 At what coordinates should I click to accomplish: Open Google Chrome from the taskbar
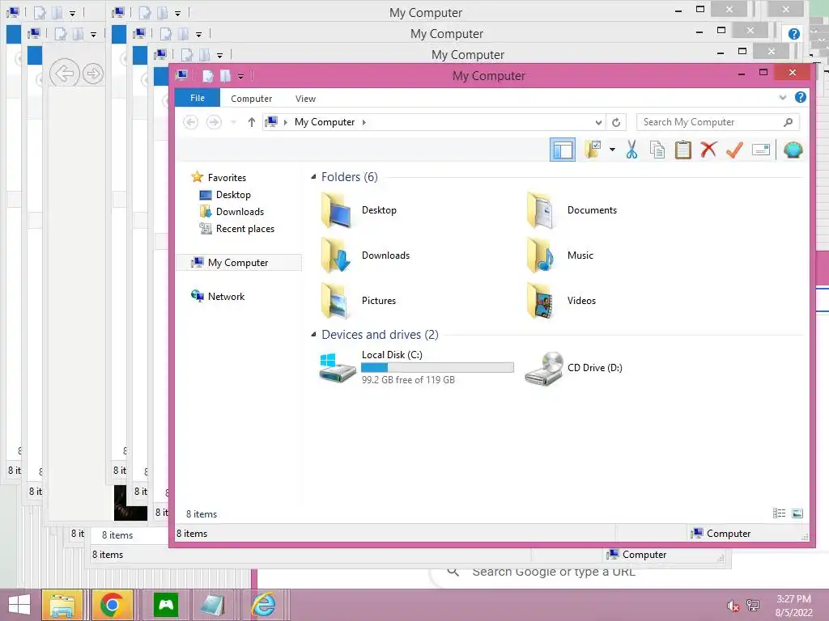pos(112,605)
